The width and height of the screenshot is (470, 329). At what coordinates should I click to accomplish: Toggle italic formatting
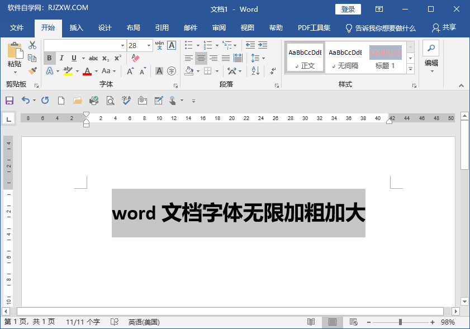(x=61, y=58)
